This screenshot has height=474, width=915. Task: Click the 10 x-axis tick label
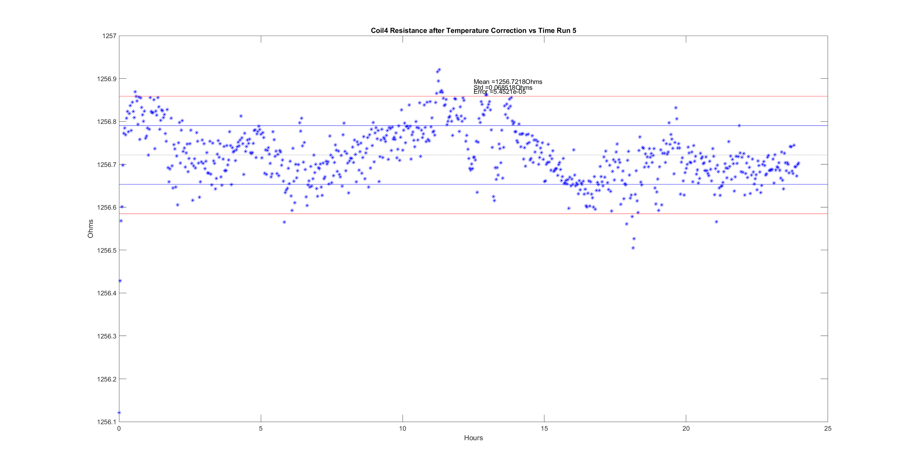tap(402, 429)
